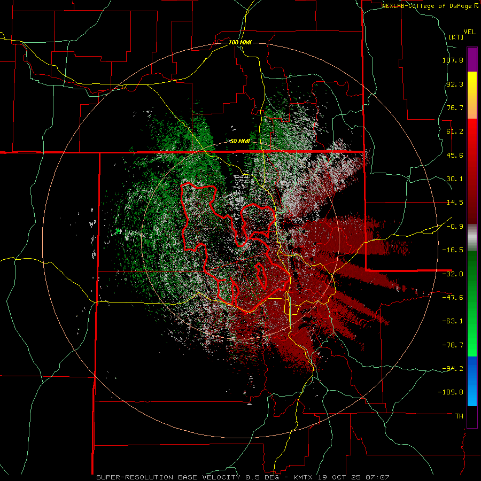Click the TH threshold label
This screenshot has width=481, height=481.
[x=459, y=416]
